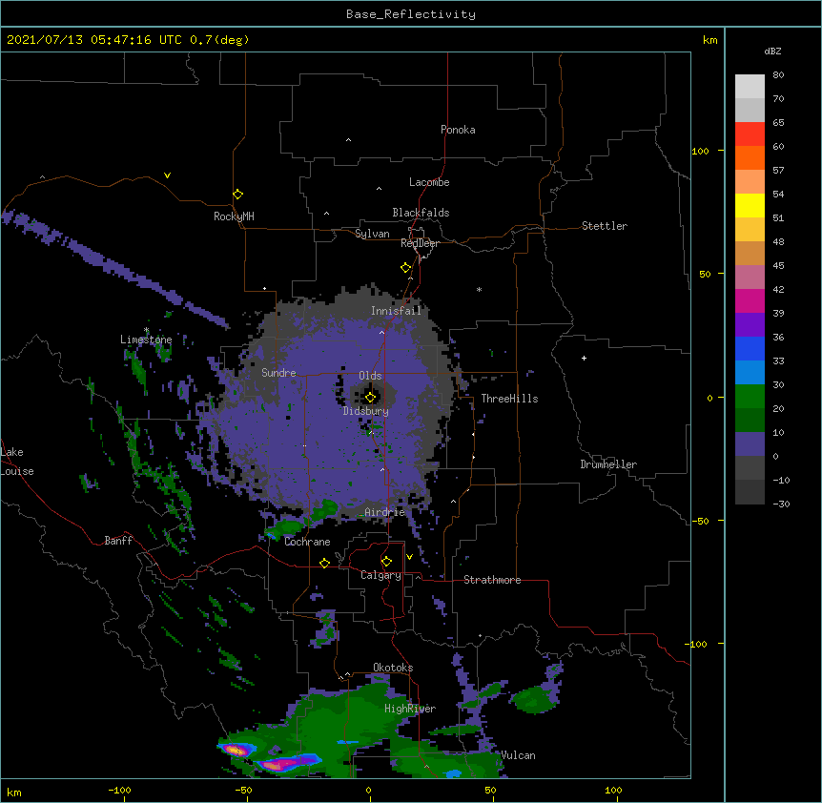Click the Innisfail town label
This screenshot has width=822, height=803.
pos(397,311)
